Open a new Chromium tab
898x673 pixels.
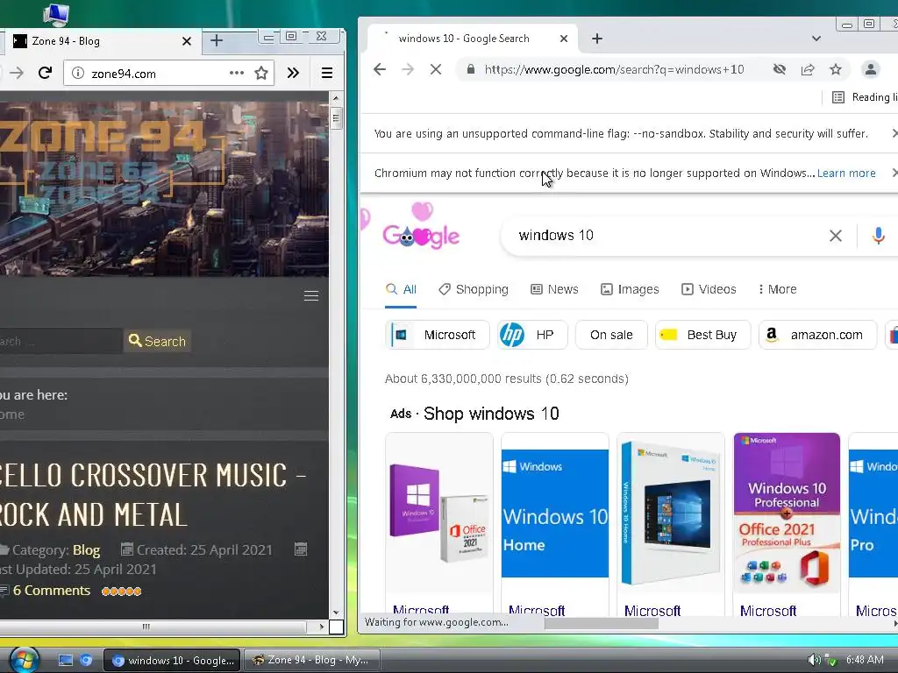[x=596, y=39]
